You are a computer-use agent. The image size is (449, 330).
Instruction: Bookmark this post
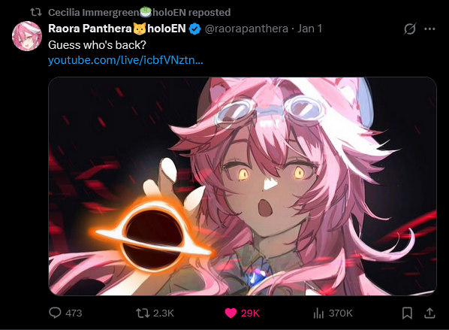click(407, 313)
